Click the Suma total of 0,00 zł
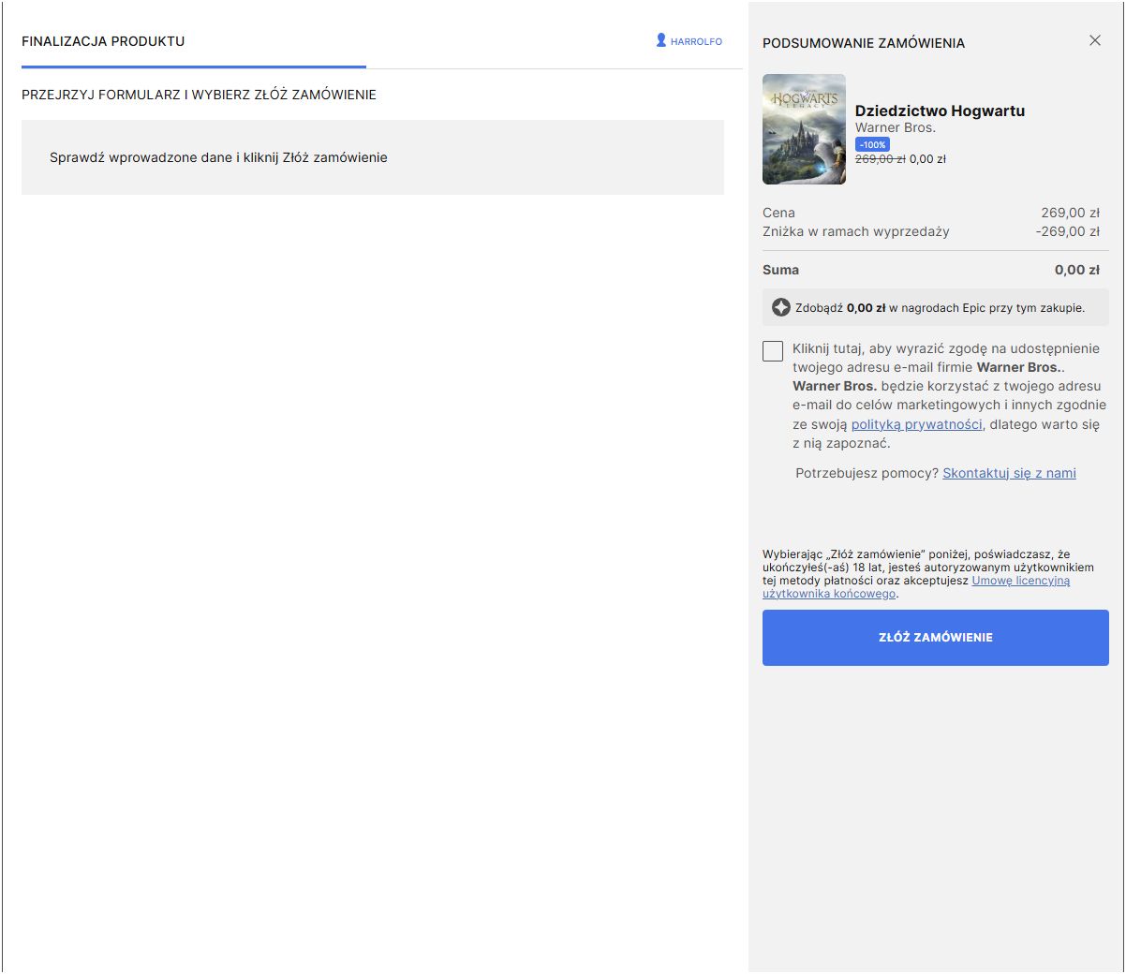This screenshot has height=974, width=1126. click(x=1076, y=270)
